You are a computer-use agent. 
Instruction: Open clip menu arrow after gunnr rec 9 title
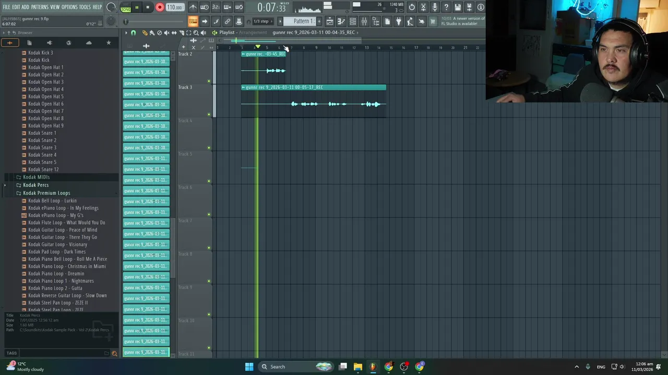(x=357, y=32)
